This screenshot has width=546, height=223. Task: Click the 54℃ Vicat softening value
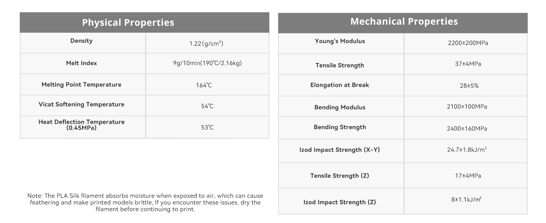click(x=207, y=106)
